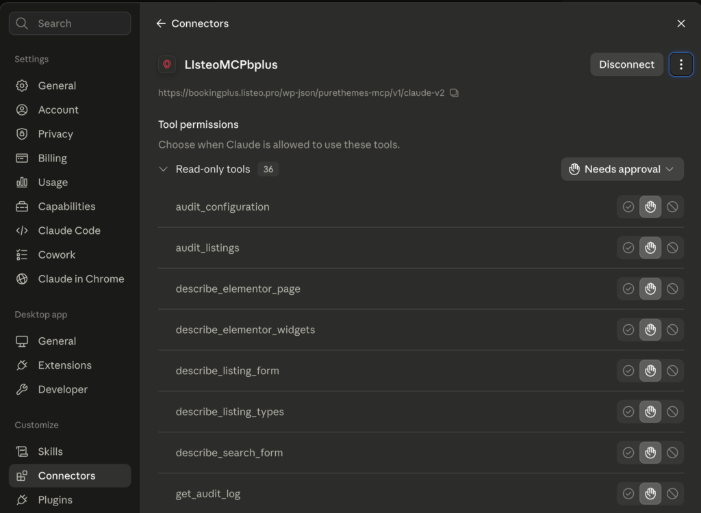Open Claude in Chrome settings

[x=70, y=279]
